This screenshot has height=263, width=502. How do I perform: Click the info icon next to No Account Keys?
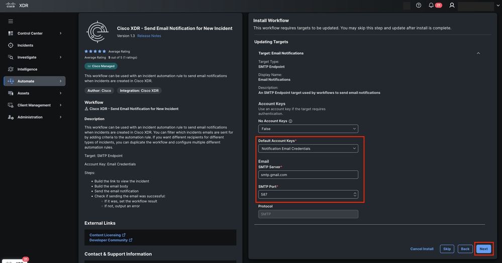tap(290, 121)
